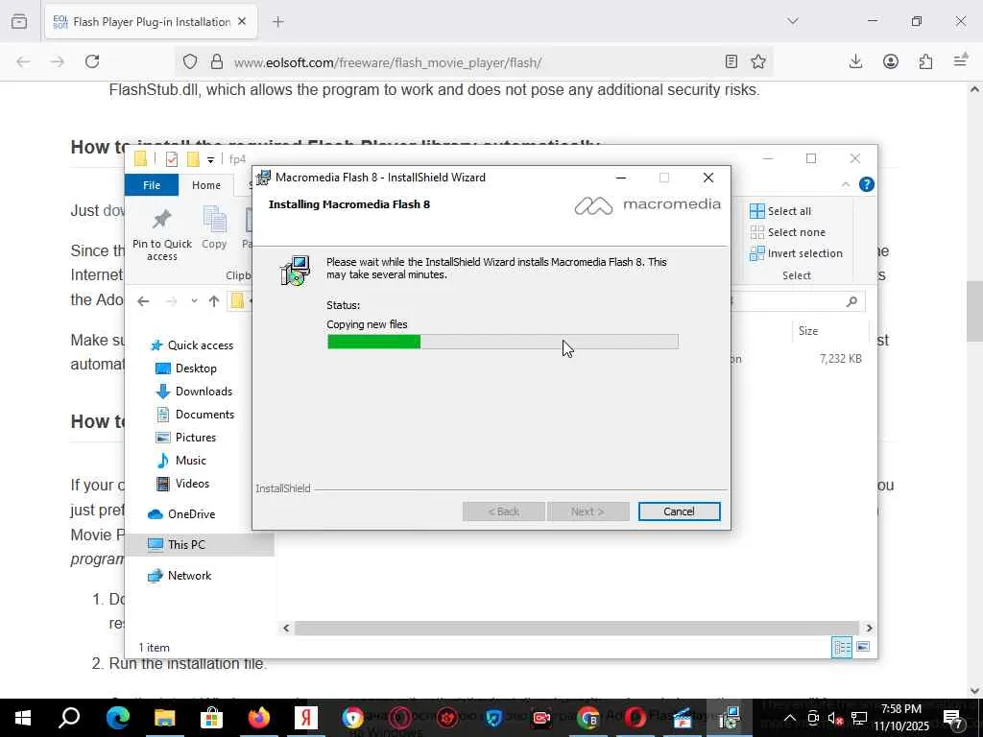Click the properties checkmark quick-access icon
Viewport: 983px width, 737px height.
pyautogui.click(x=171, y=159)
